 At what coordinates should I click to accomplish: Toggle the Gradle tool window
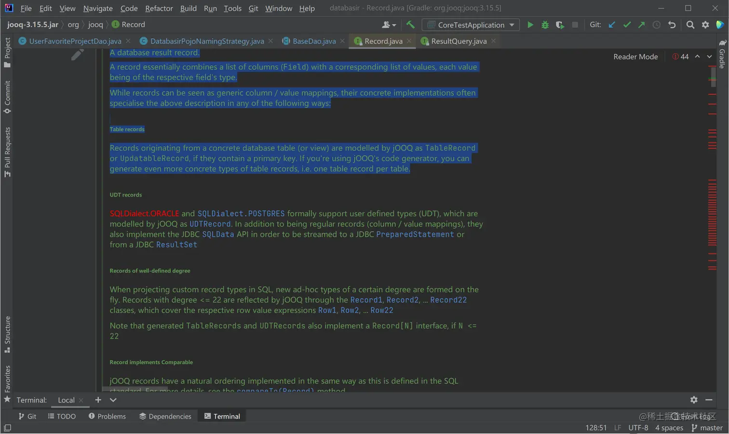point(722,54)
